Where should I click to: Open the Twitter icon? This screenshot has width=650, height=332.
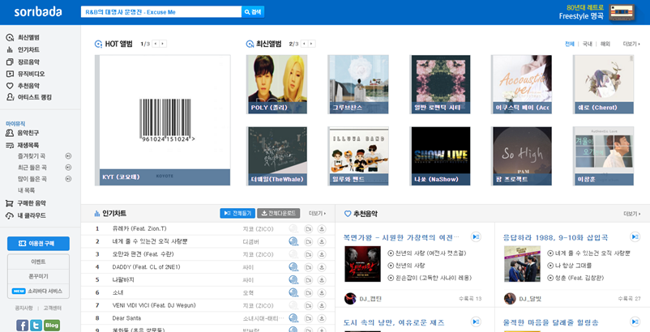click(36, 326)
